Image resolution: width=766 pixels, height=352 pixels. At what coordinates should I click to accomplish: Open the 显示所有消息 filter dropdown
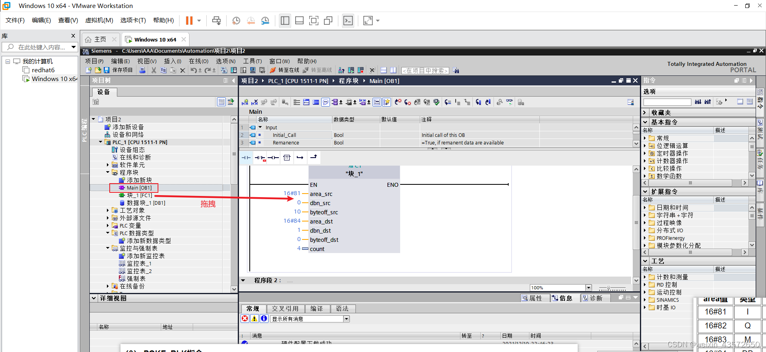pyautogui.click(x=346, y=319)
